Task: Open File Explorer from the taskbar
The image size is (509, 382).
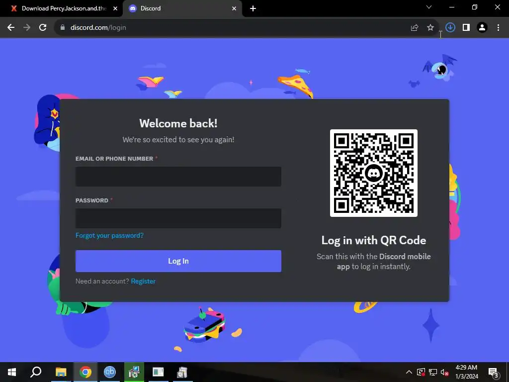Action: tap(61, 372)
